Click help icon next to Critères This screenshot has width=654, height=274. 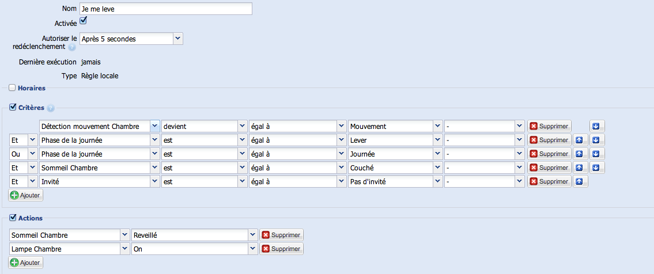(x=51, y=108)
